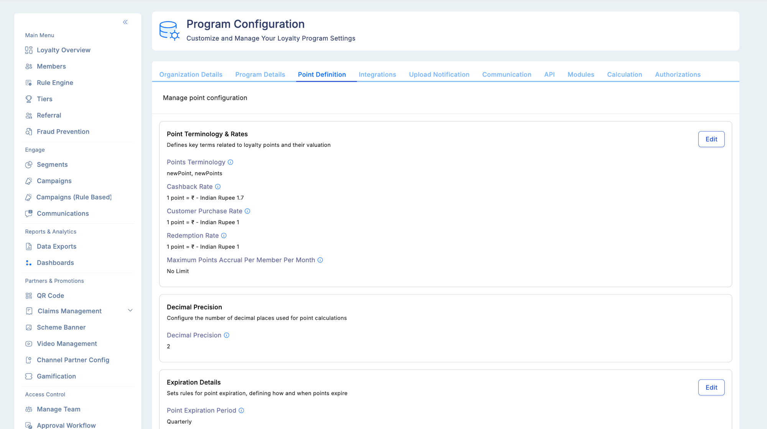Click the Claims Management icon
The image size is (767, 429).
point(29,311)
